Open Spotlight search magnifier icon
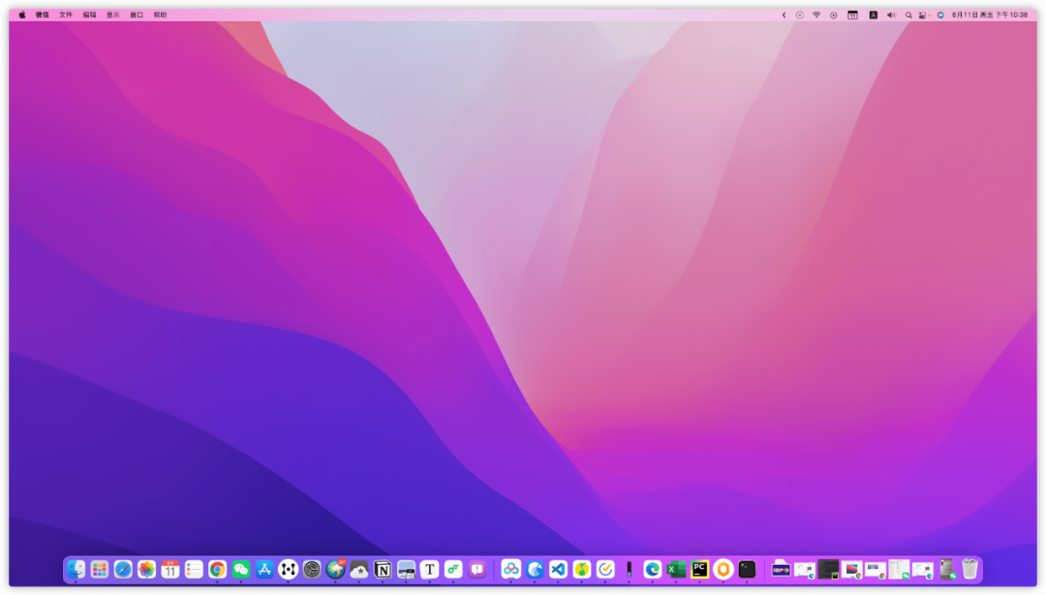 (x=908, y=15)
